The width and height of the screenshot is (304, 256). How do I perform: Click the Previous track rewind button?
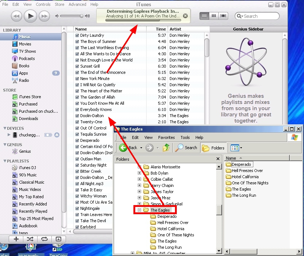coord(17,16)
